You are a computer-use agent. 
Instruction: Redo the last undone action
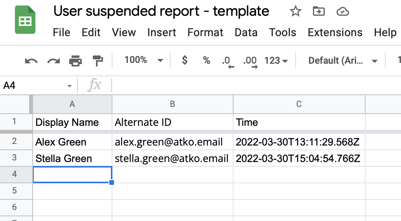pyautogui.click(x=53, y=61)
